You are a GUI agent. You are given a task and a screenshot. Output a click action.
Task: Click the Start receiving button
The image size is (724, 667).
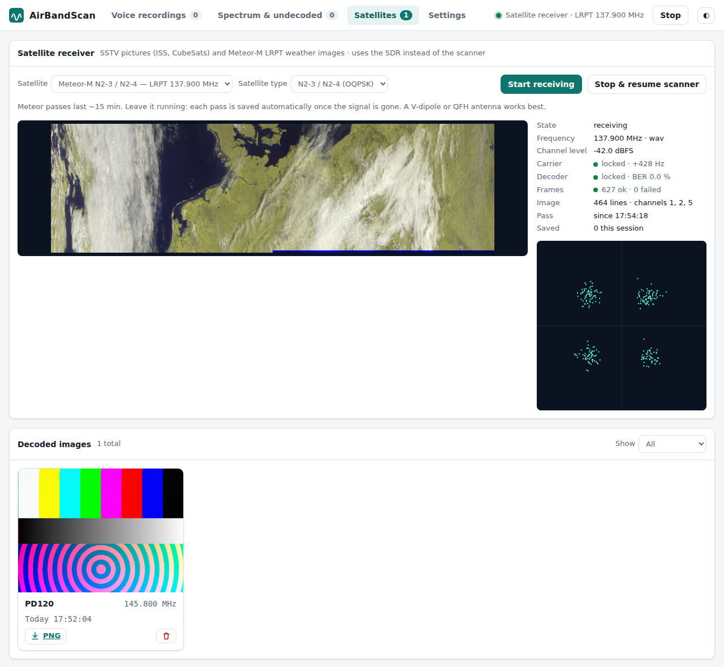(x=541, y=84)
